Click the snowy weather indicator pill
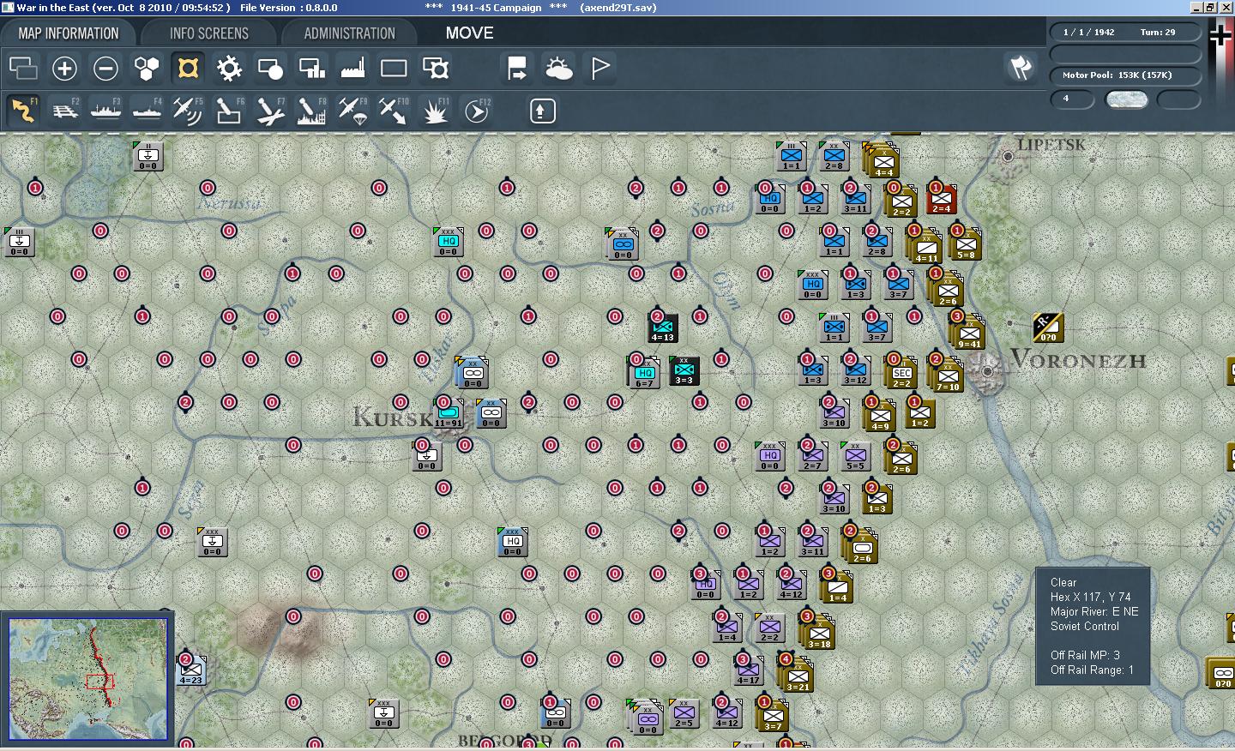The image size is (1235, 751). (x=1126, y=99)
